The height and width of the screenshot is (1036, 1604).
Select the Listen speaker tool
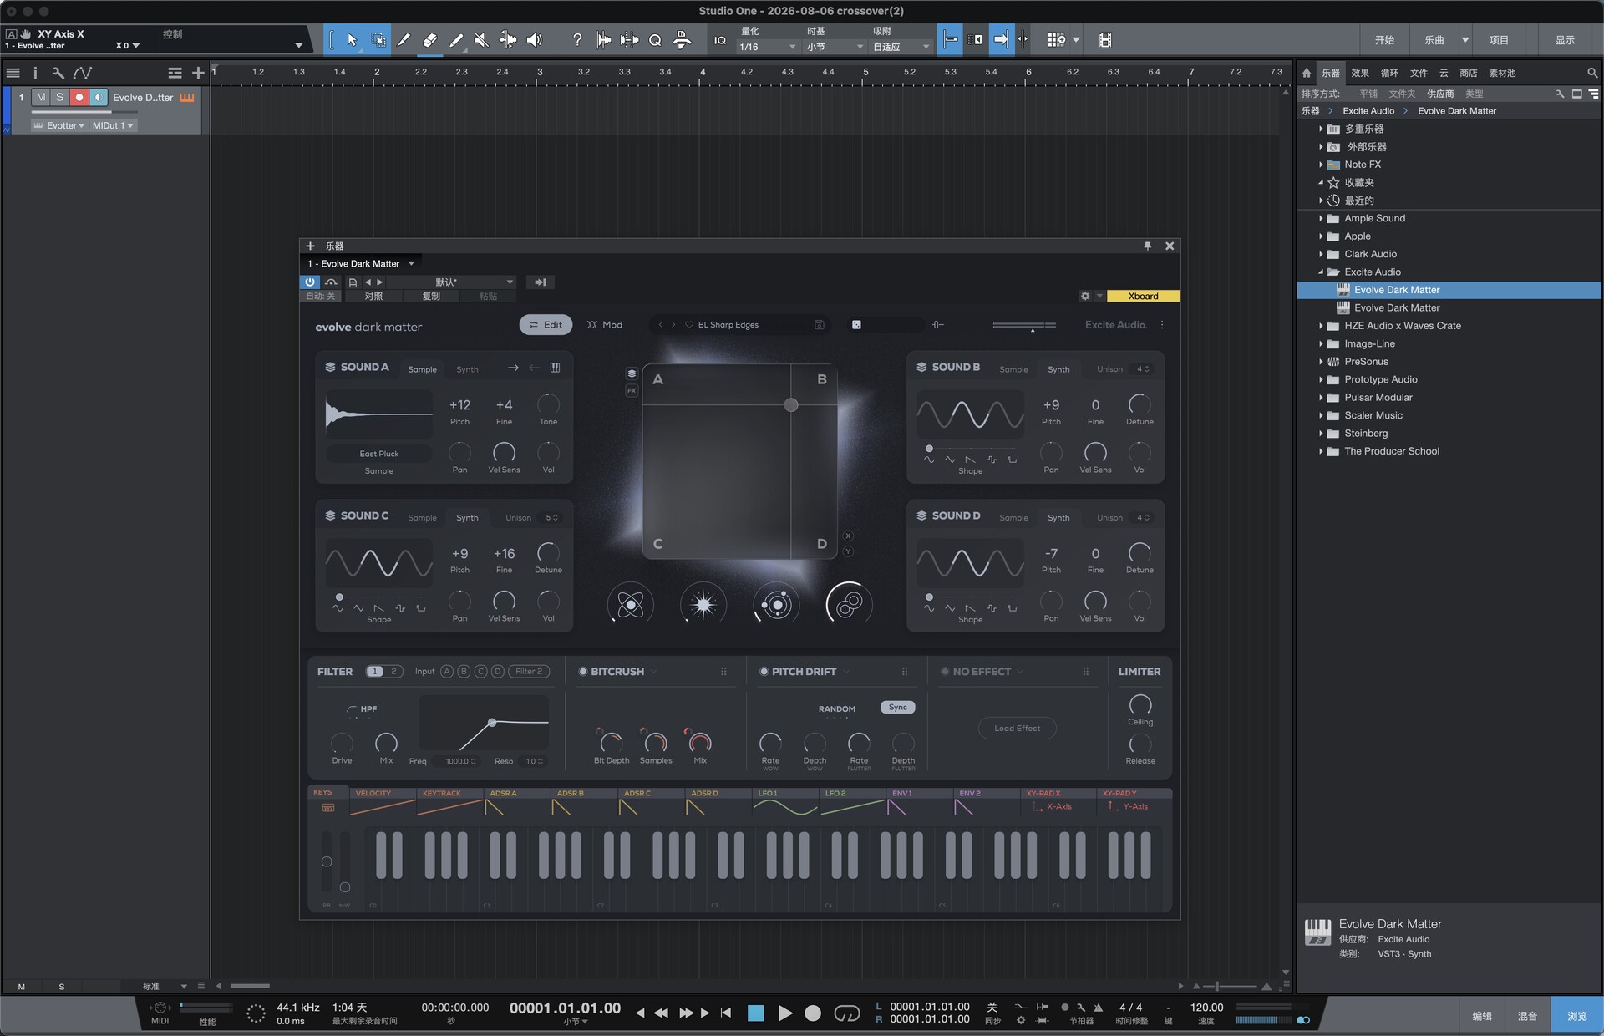coord(535,39)
